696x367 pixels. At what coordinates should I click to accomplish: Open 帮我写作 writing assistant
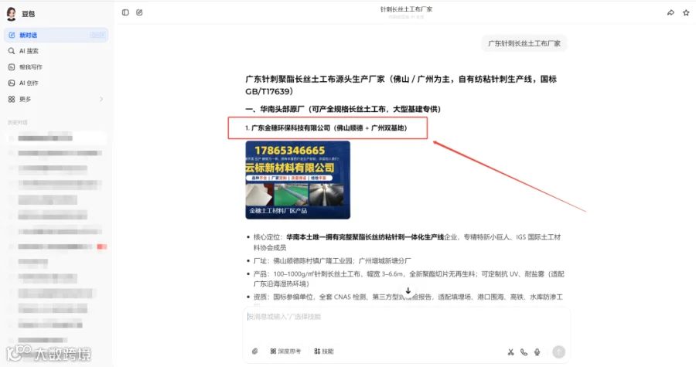click(x=56, y=67)
